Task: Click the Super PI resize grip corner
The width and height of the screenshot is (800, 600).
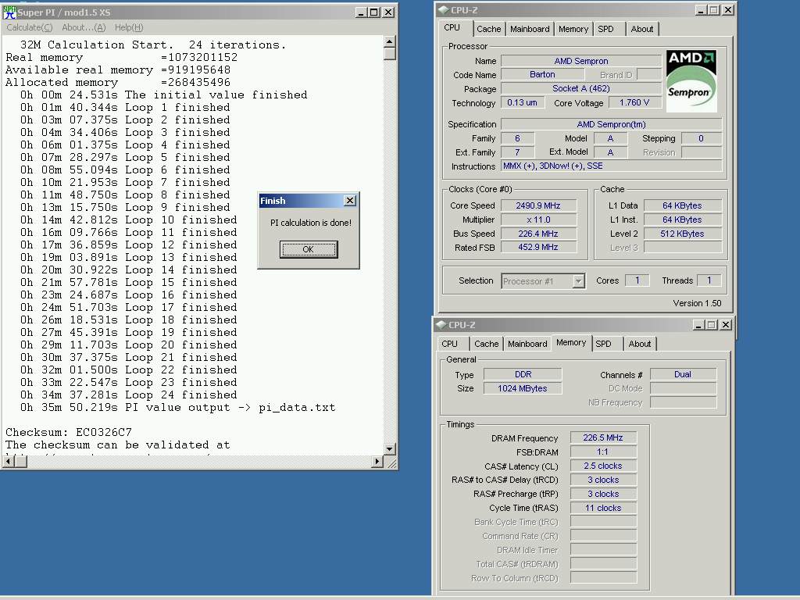Action: [x=391, y=462]
